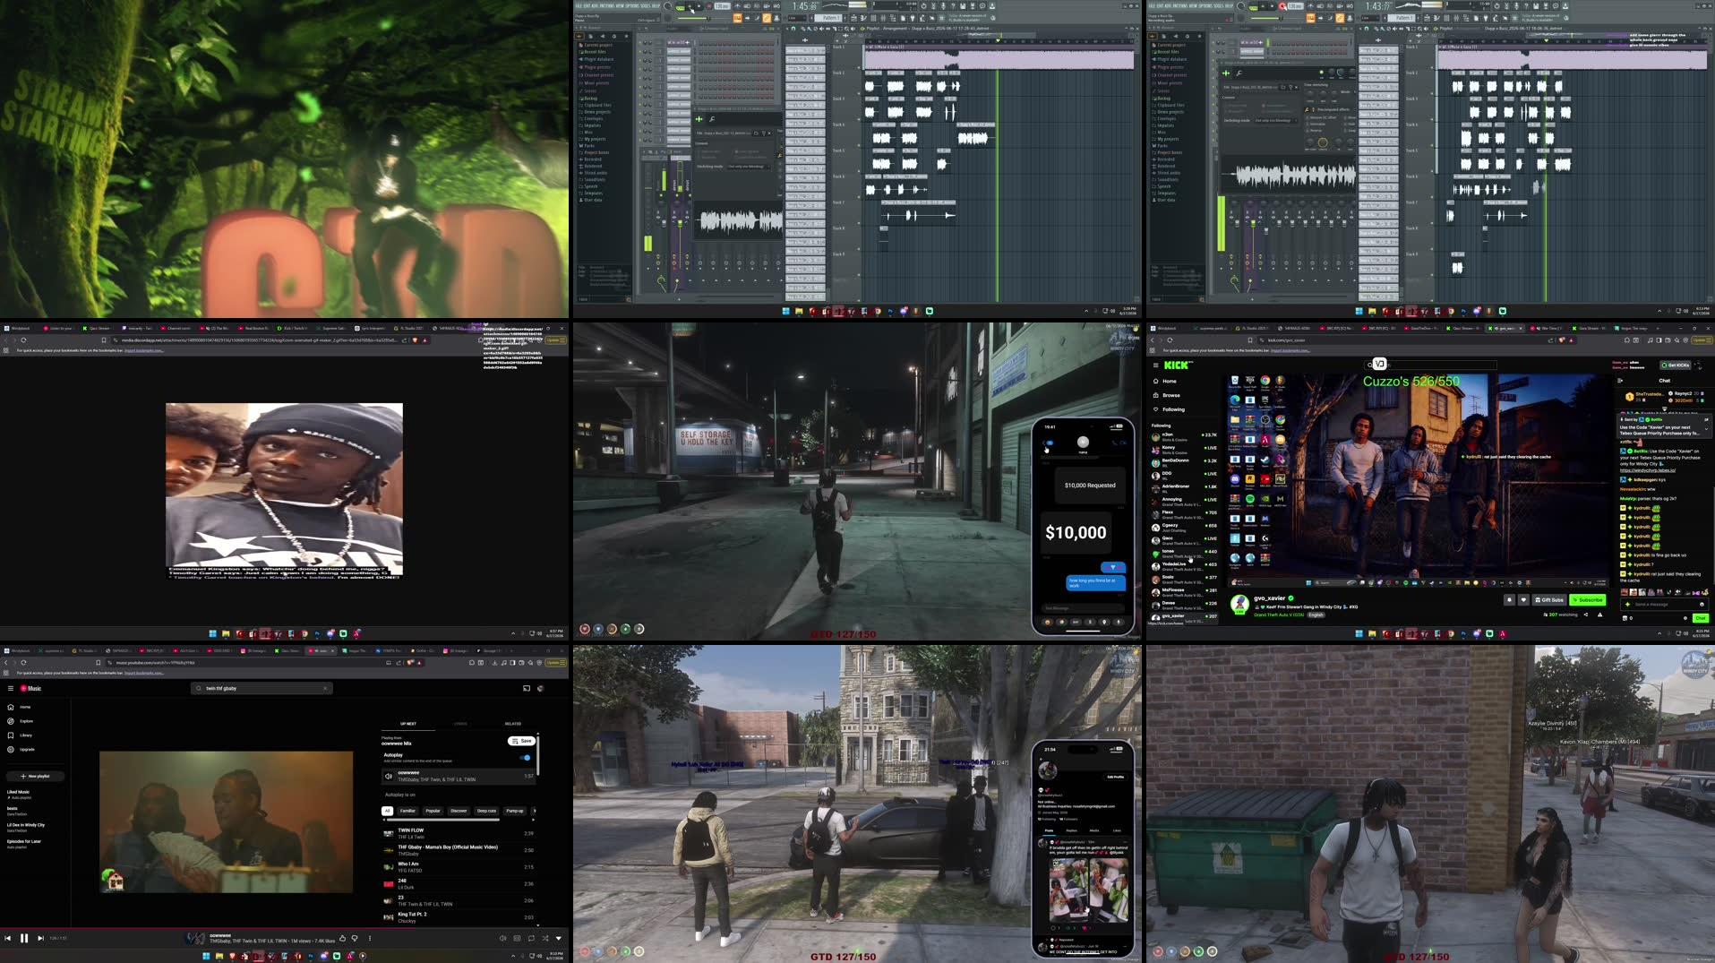The width and height of the screenshot is (1715, 963).
Task: Click the 'twin thf gbaby' search field
Action: 262,688
